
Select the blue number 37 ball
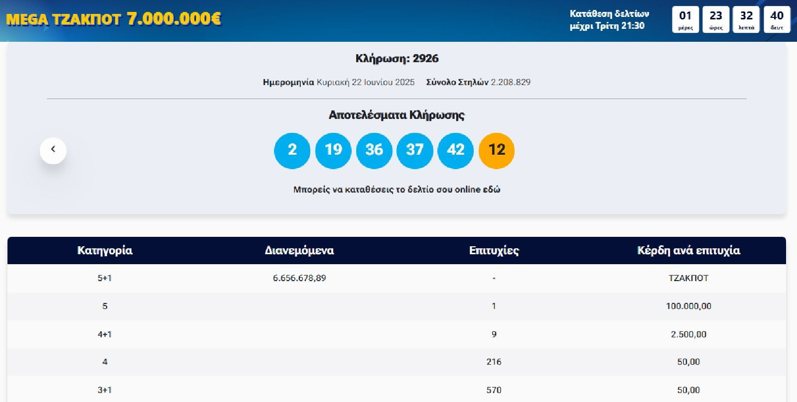[x=414, y=150]
